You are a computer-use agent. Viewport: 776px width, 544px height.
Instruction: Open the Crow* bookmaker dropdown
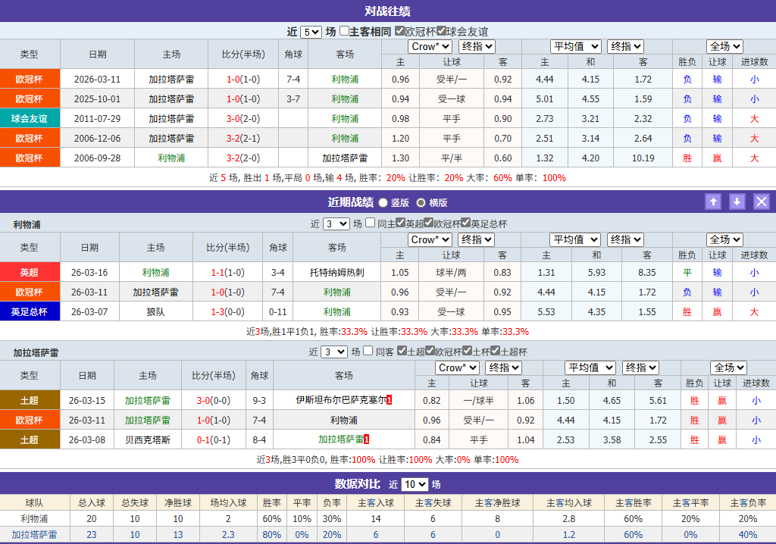[430, 46]
